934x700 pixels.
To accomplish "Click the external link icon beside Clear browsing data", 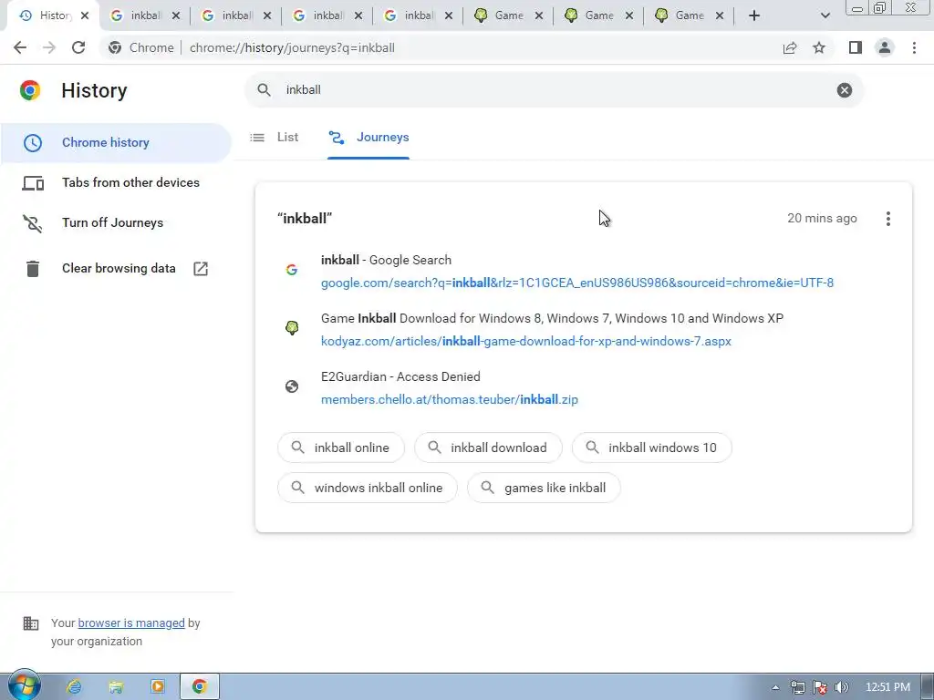I will click(201, 269).
